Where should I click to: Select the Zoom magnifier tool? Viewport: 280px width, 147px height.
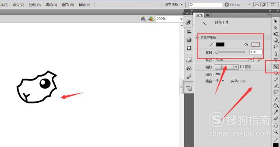point(276,132)
